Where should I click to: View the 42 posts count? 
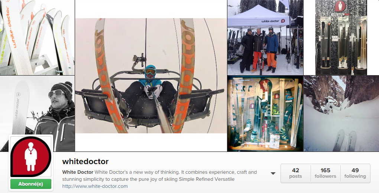[295, 173]
